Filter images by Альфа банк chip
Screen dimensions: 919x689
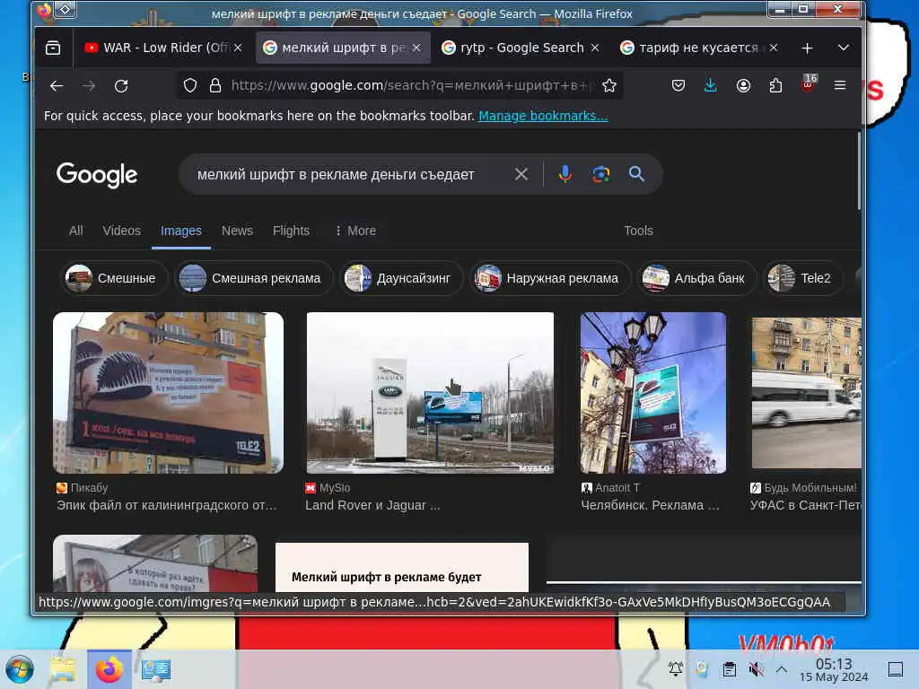[x=696, y=278]
